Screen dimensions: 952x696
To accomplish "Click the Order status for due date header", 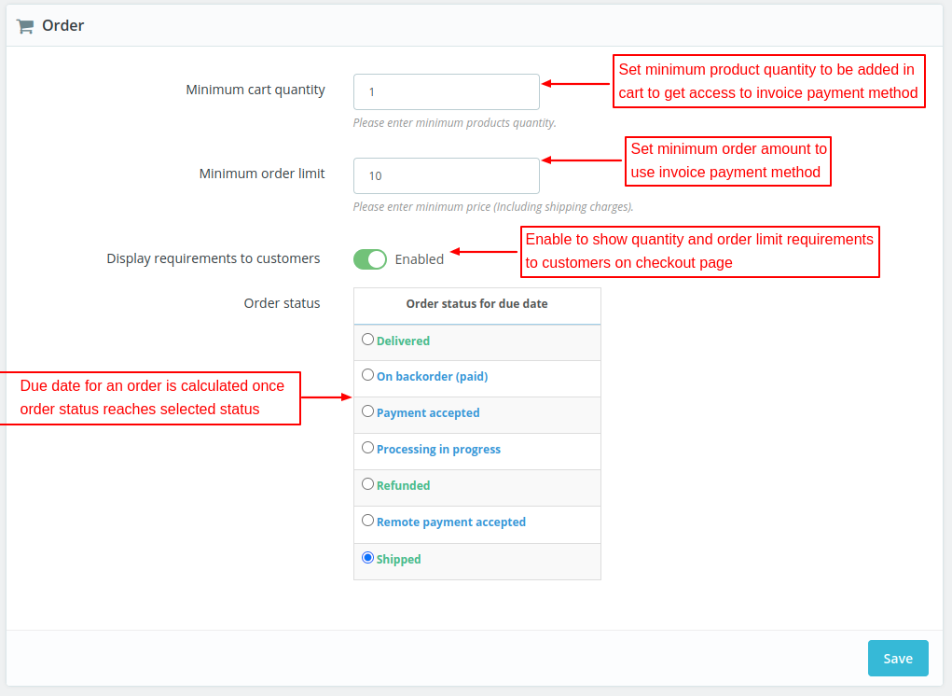I will coord(476,304).
